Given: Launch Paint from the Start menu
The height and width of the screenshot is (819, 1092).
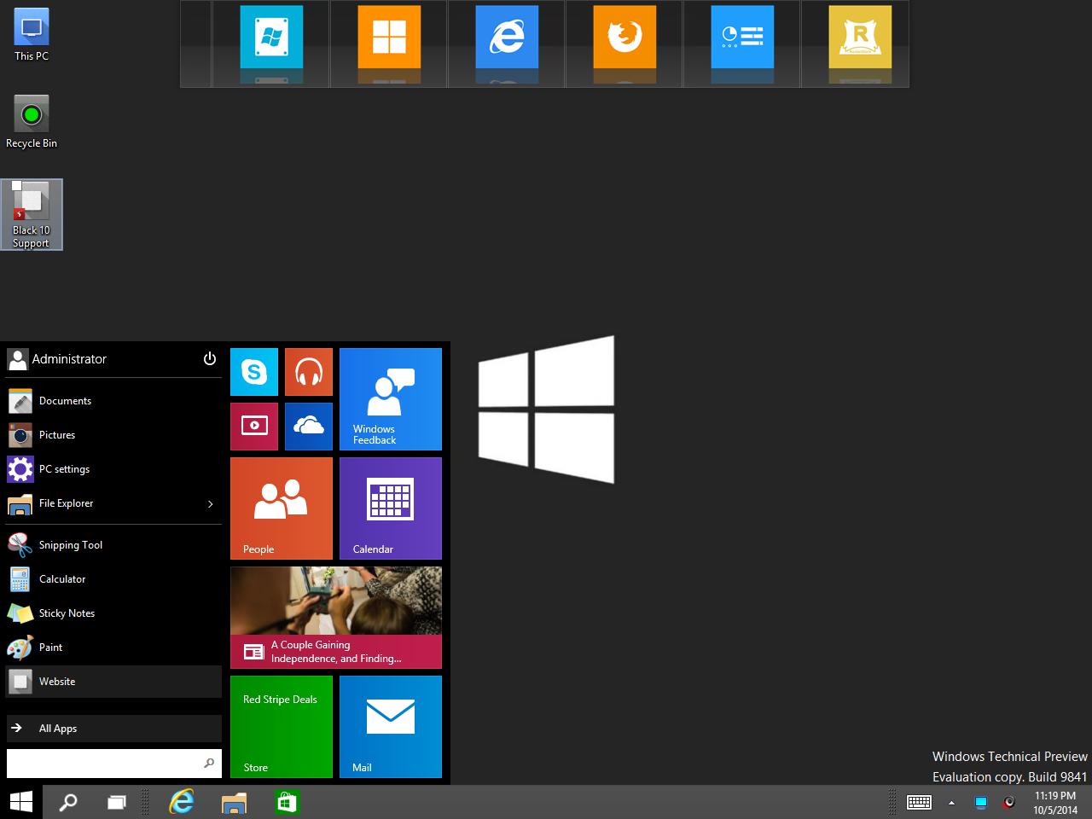Looking at the screenshot, I should (x=113, y=648).
